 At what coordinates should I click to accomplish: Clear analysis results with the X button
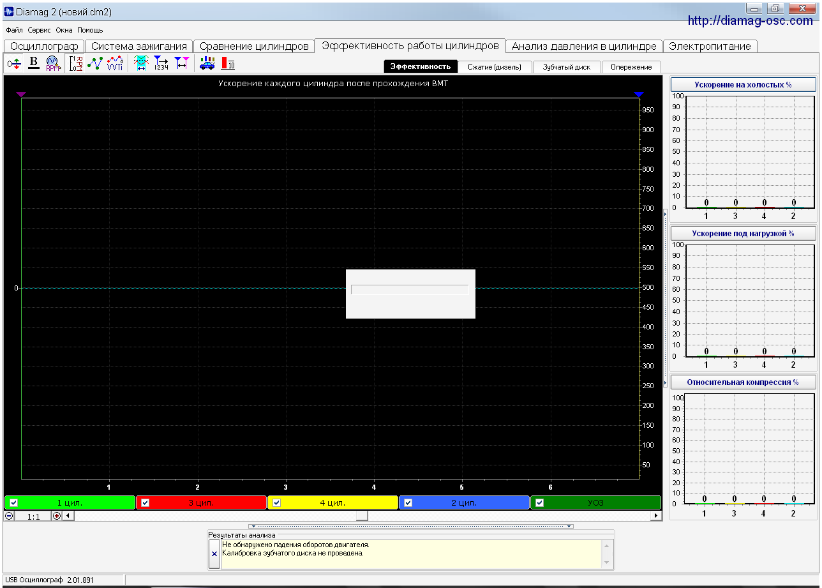[214, 554]
